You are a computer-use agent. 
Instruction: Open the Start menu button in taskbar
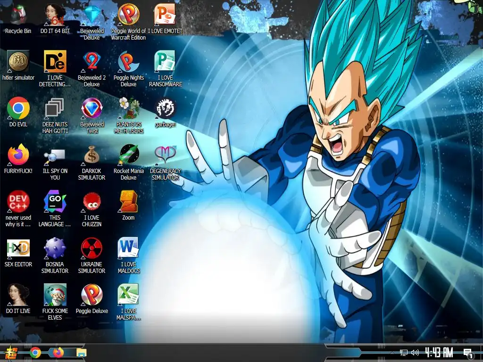(11, 353)
